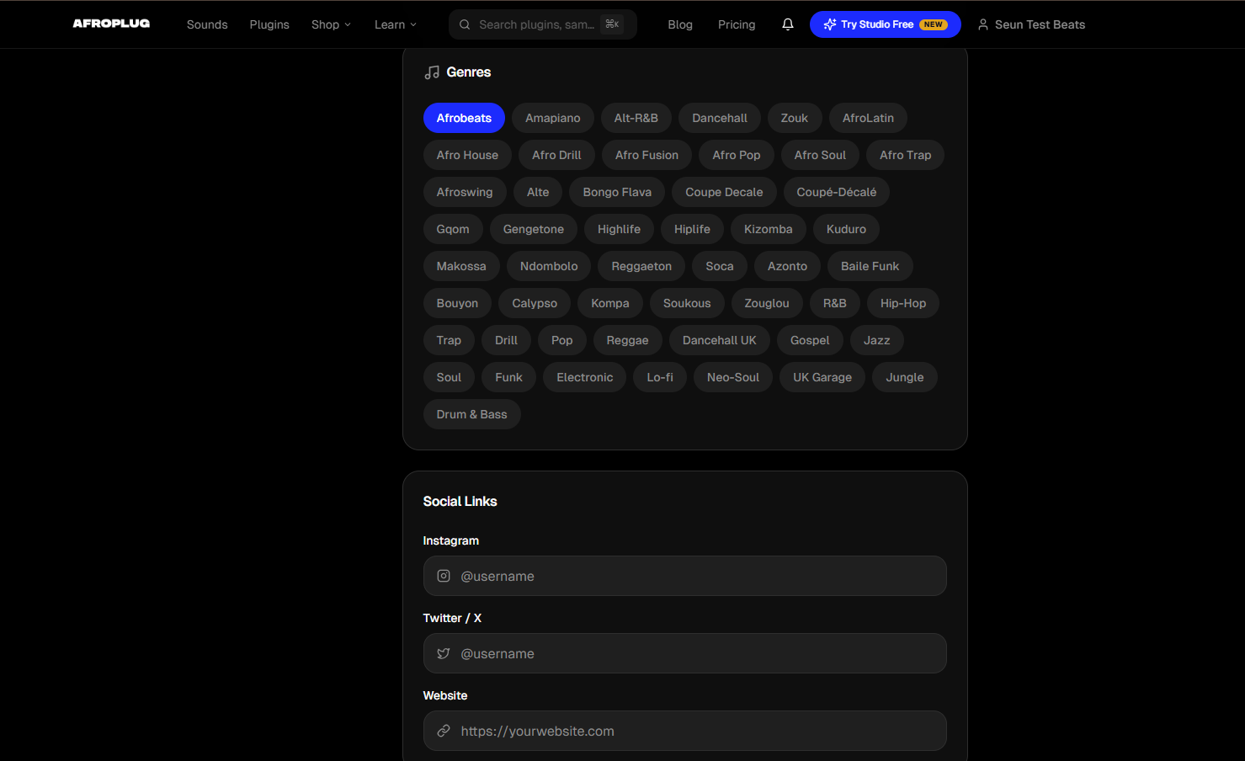Click into the Instagram username field
Screen dimensions: 1245x761
(699, 576)
